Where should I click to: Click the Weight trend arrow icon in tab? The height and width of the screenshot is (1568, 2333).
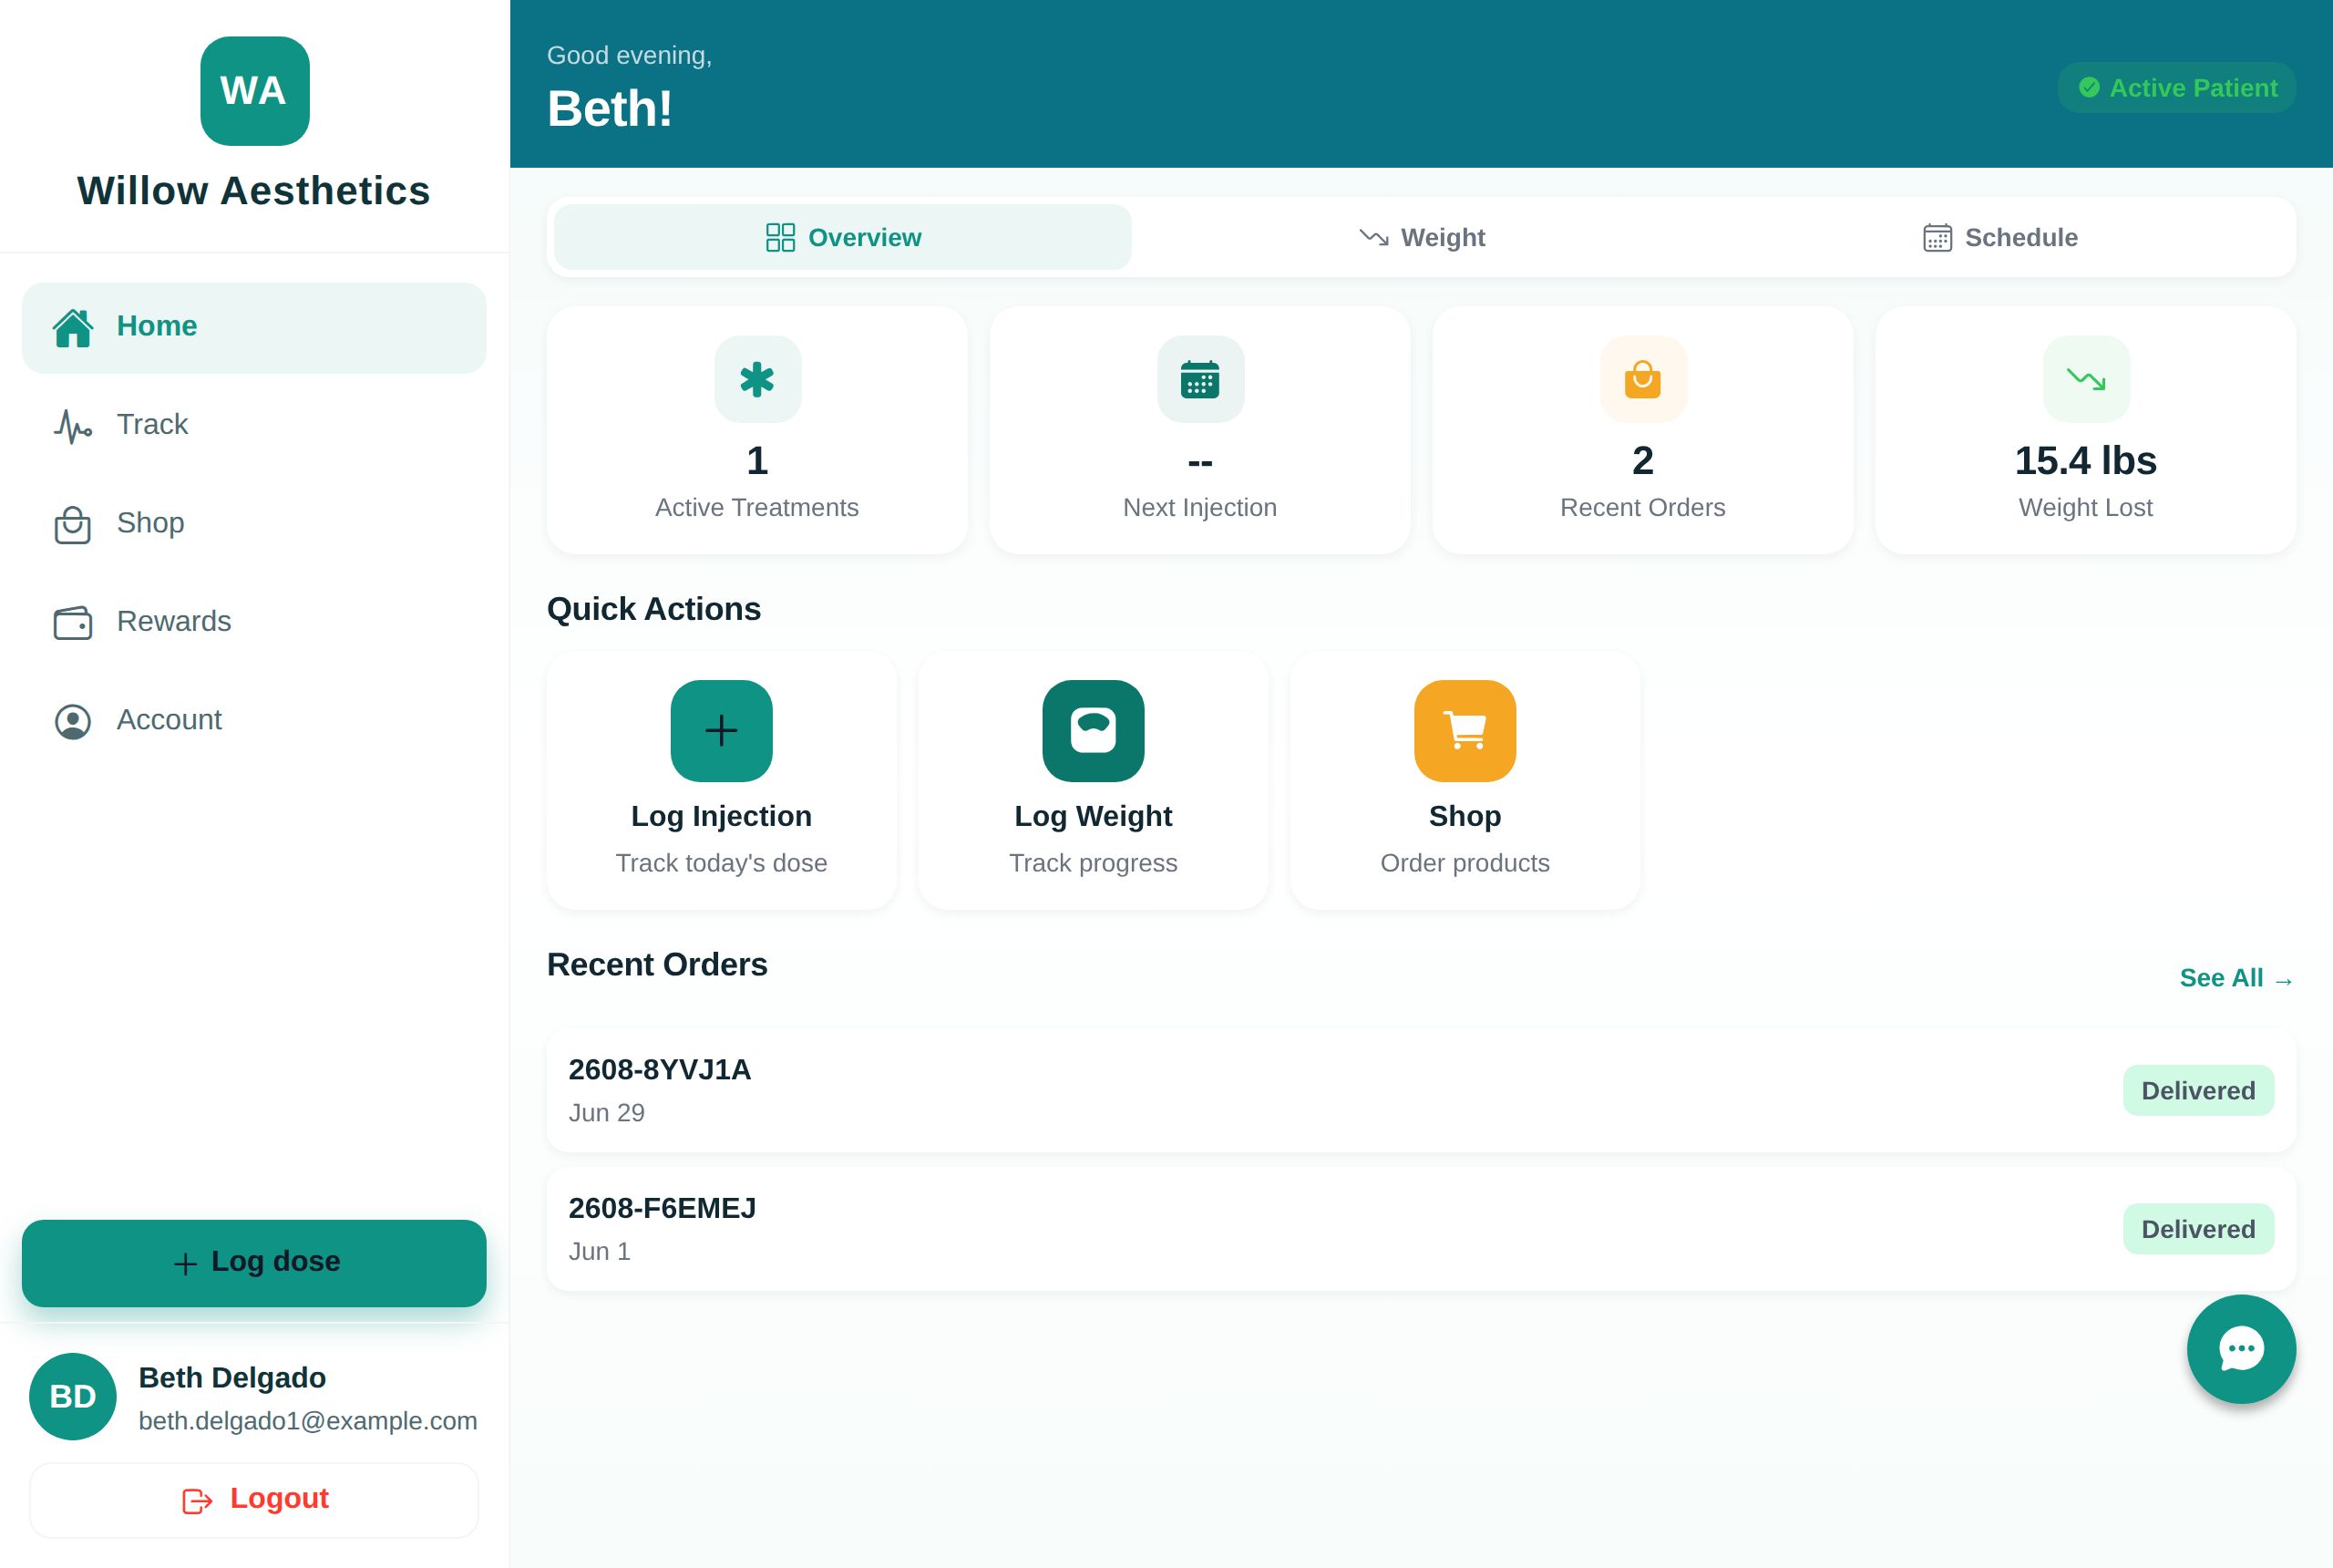[1373, 238]
